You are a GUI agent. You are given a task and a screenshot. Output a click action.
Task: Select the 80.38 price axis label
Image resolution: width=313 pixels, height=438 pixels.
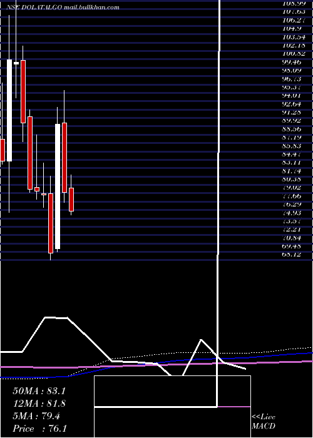292,180
